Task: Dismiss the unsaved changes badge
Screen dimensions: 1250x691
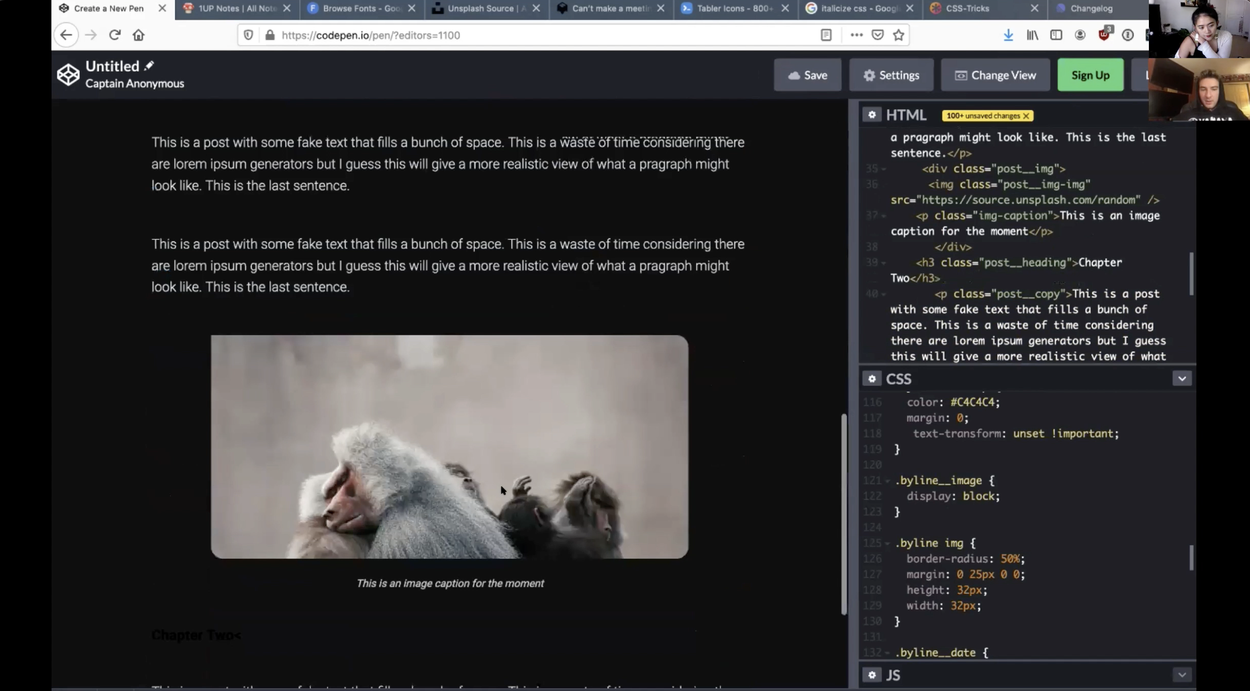Action: pos(1026,116)
